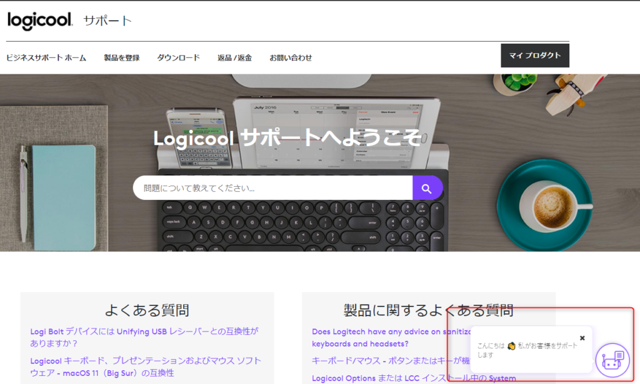This screenshot has width=640, height=384.
Task: Open Logi Bolt Unifying USB compatibility question
Action: coord(144,337)
